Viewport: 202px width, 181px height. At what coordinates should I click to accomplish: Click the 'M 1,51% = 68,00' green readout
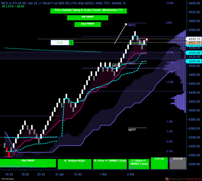click(x=13, y=6)
